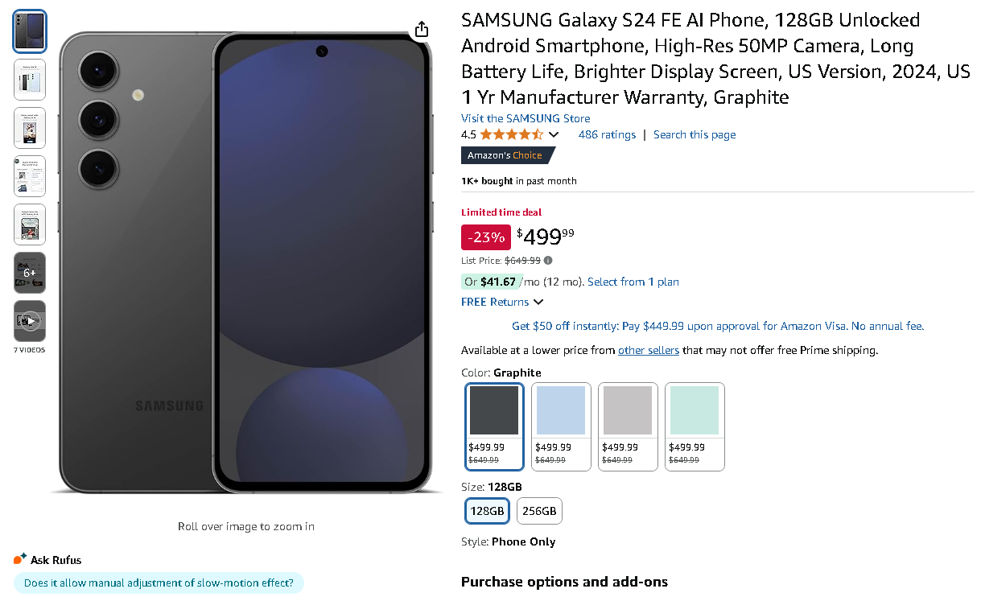Open the other sellers link
Screen dimensions: 981x597
pyautogui.click(x=649, y=350)
